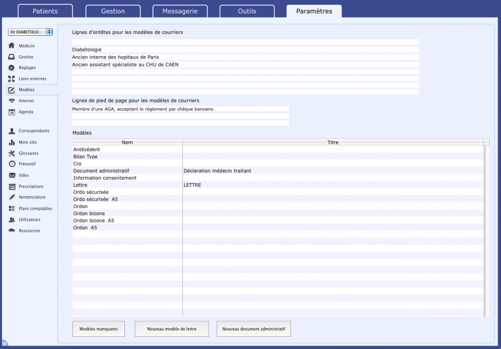Select the Ordo sécurisée model row
This screenshot has height=349, width=501.
(278, 192)
